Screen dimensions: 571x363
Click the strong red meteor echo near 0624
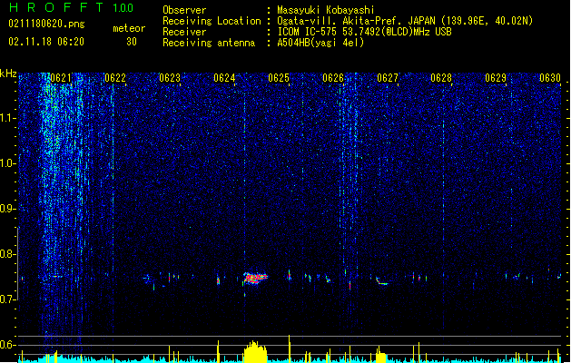(x=255, y=279)
